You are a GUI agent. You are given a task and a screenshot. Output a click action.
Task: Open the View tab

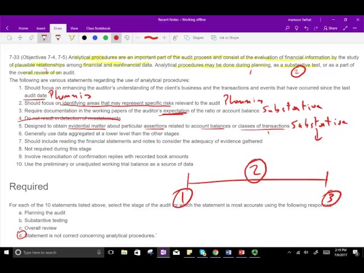pos(74,28)
